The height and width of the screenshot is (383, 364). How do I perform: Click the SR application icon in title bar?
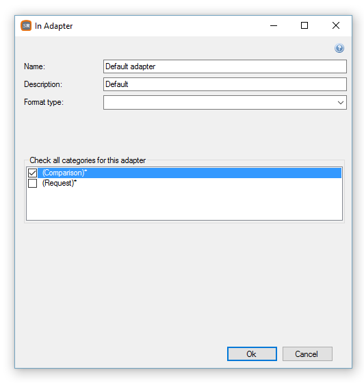click(x=26, y=25)
